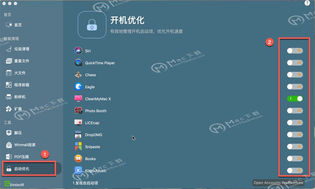Select the 启动优化 sidebar item
Screen dimensions: 315x189
pyautogui.click(x=32, y=169)
